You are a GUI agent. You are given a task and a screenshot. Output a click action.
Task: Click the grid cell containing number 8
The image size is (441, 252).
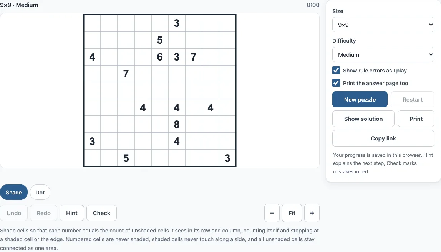(177, 124)
